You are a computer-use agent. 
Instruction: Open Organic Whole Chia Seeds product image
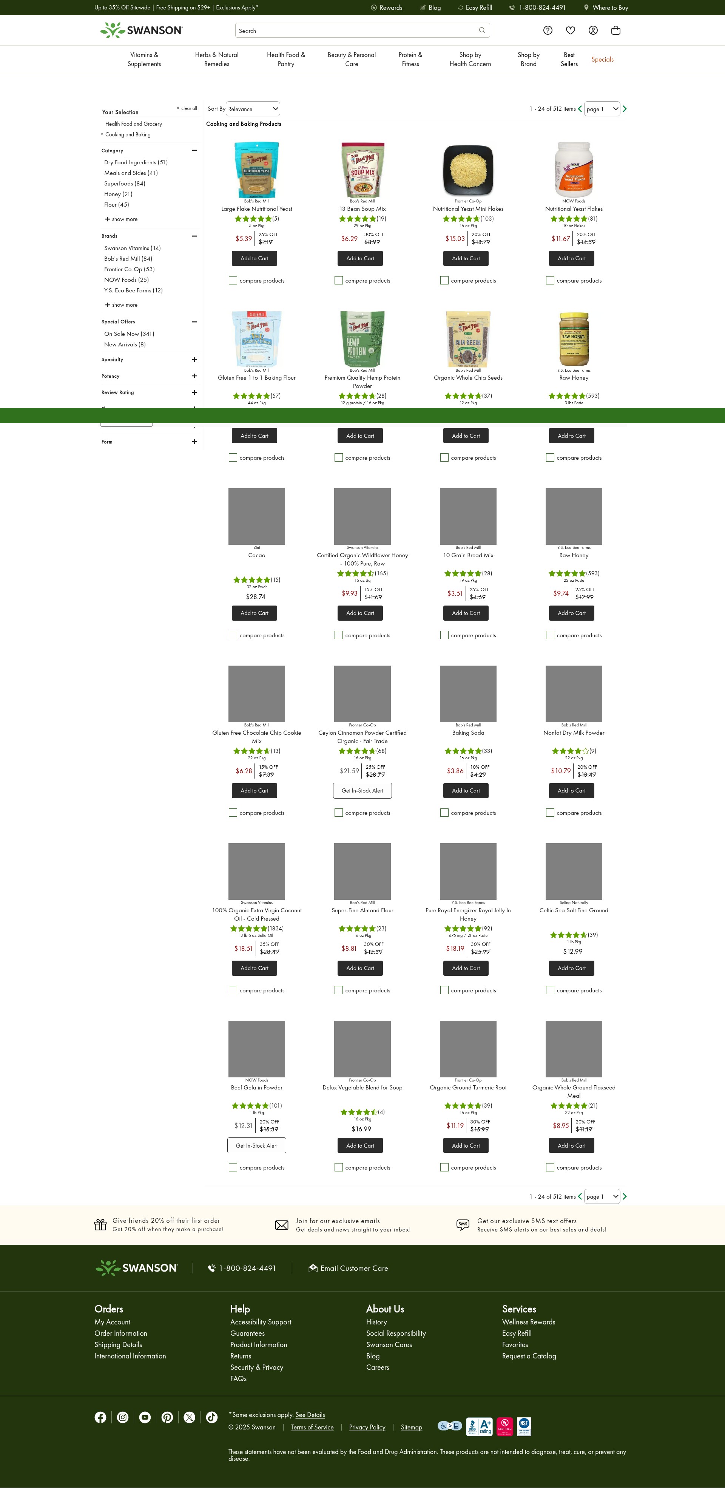pos(468,339)
